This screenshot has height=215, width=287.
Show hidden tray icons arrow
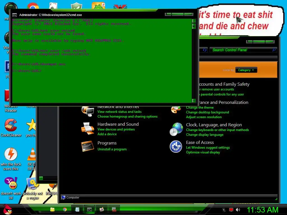(224, 210)
